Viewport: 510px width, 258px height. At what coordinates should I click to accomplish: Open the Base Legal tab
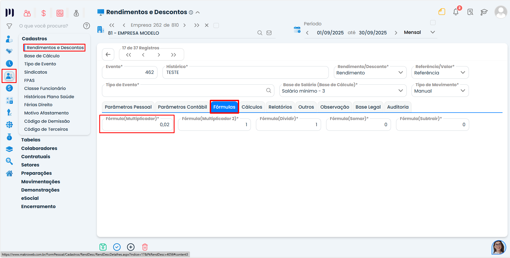pyautogui.click(x=368, y=107)
